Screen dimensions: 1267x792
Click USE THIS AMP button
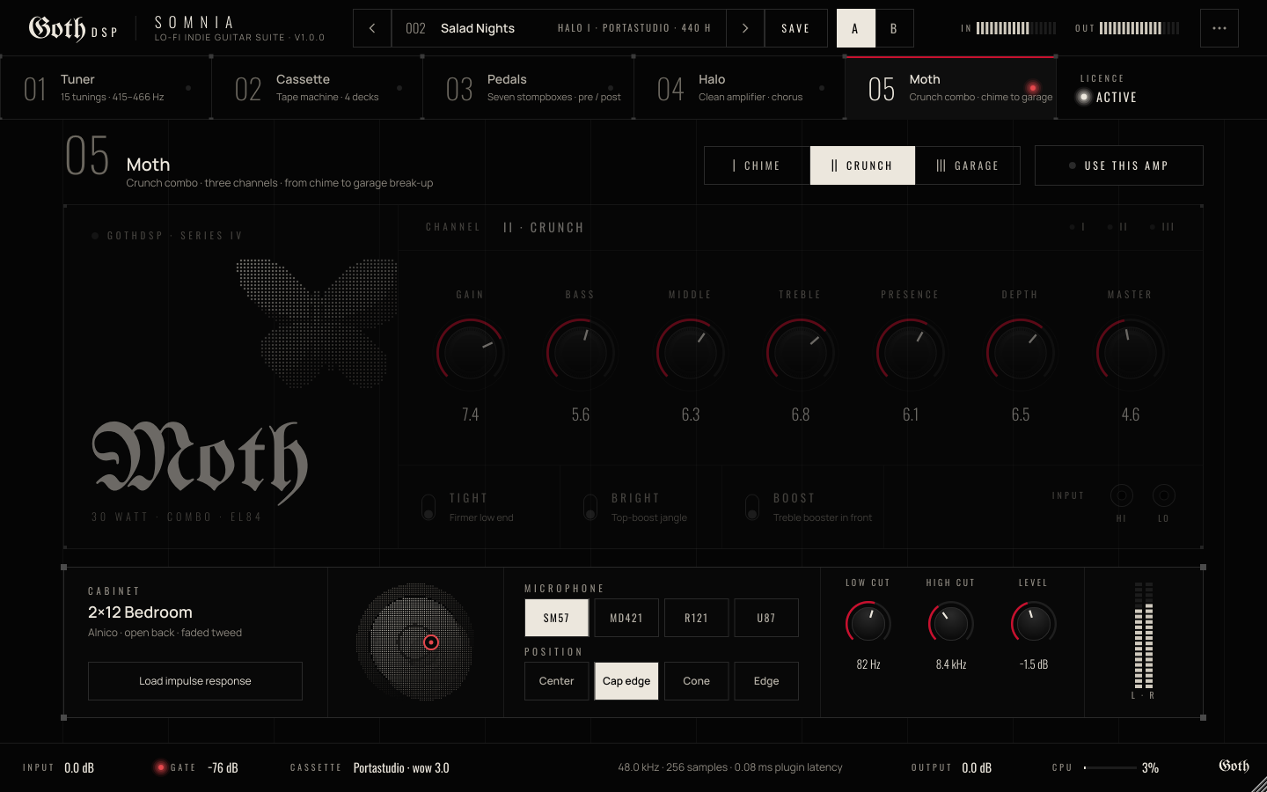(1119, 165)
